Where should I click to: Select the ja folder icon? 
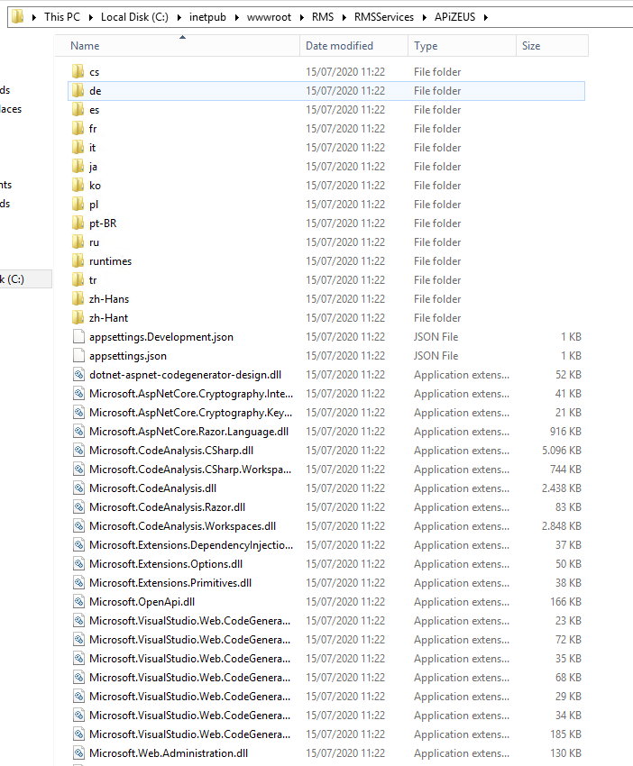coord(78,167)
